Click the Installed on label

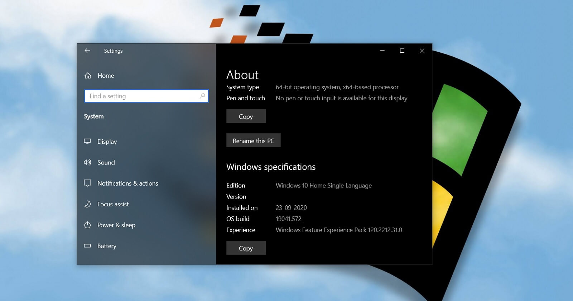click(x=242, y=207)
